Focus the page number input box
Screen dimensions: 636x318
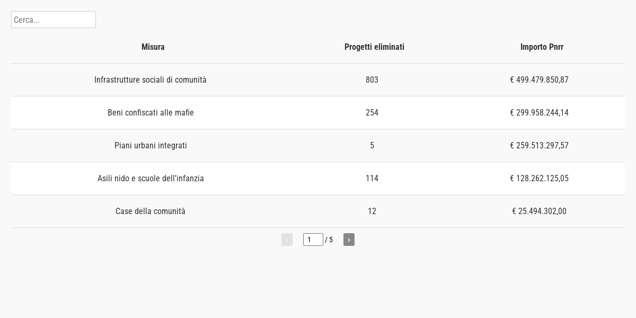click(313, 240)
